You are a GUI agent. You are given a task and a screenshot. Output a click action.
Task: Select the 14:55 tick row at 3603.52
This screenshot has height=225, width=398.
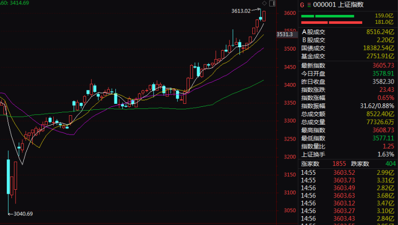347,172
